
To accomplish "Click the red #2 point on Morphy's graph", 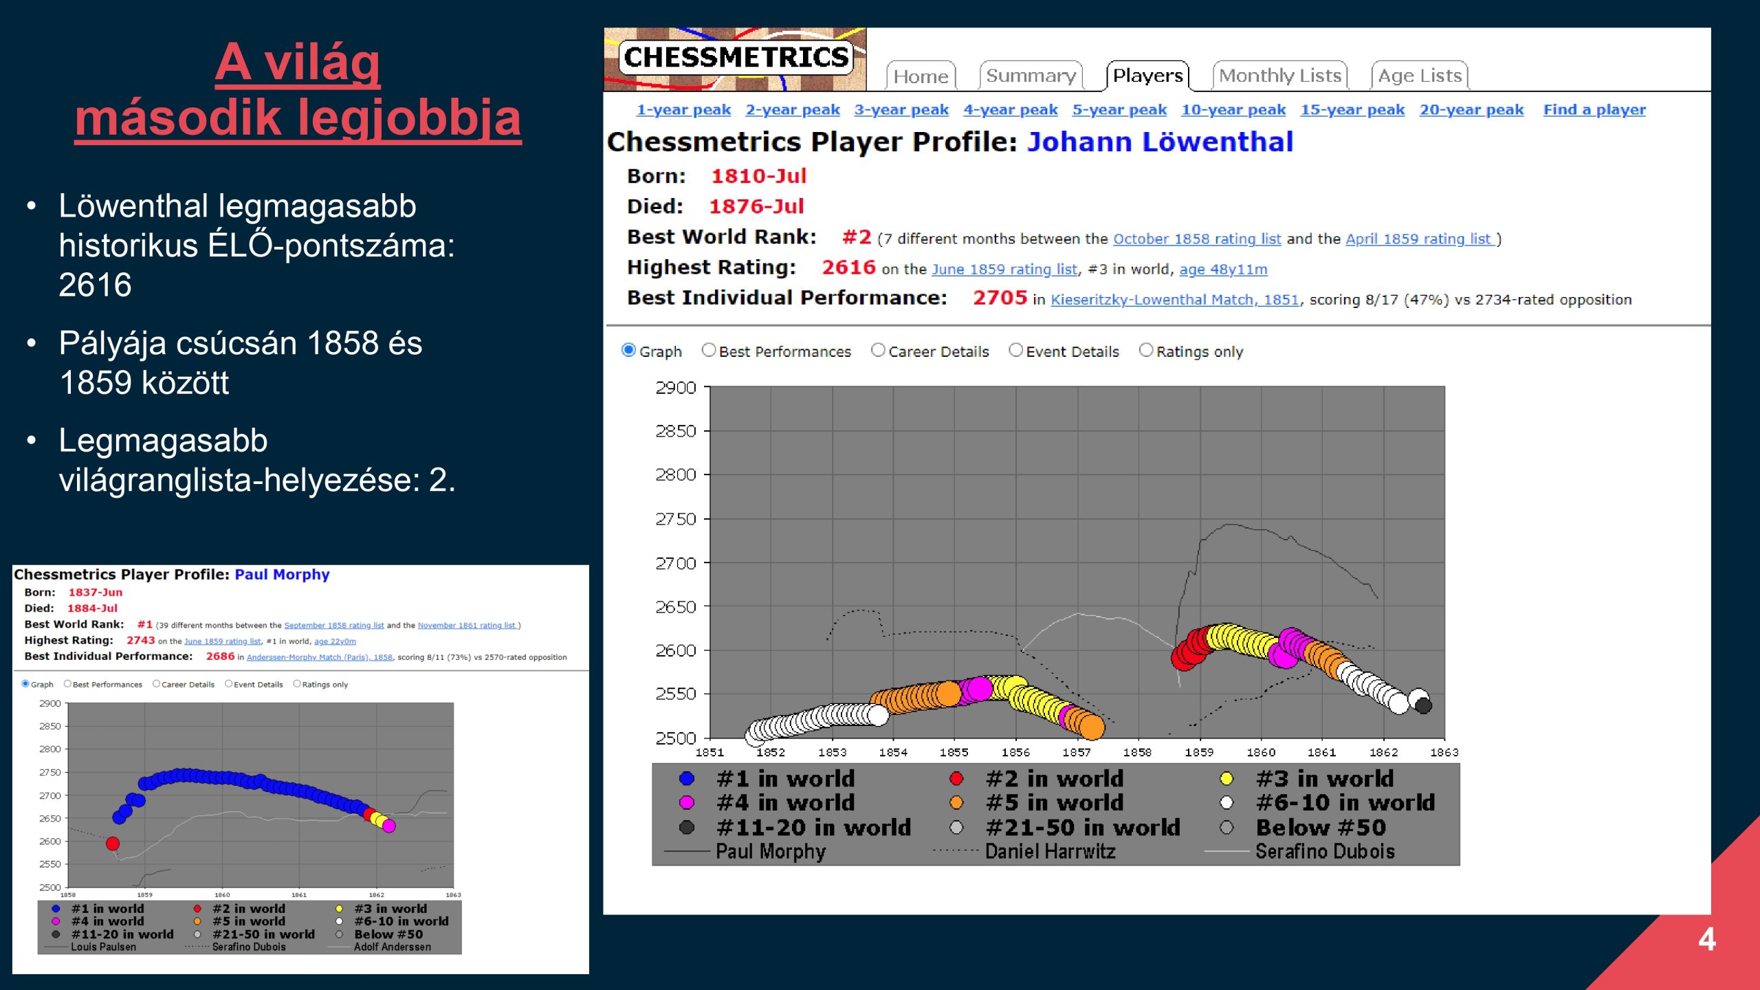I will tap(113, 844).
